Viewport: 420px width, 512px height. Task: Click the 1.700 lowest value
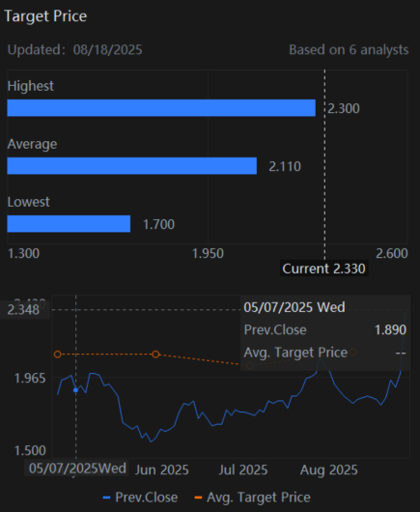(159, 224)
